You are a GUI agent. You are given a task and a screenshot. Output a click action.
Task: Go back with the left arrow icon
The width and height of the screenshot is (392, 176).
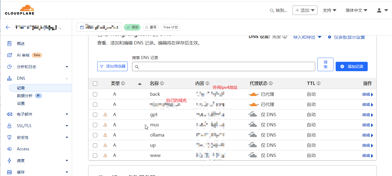tap(8, 27)
